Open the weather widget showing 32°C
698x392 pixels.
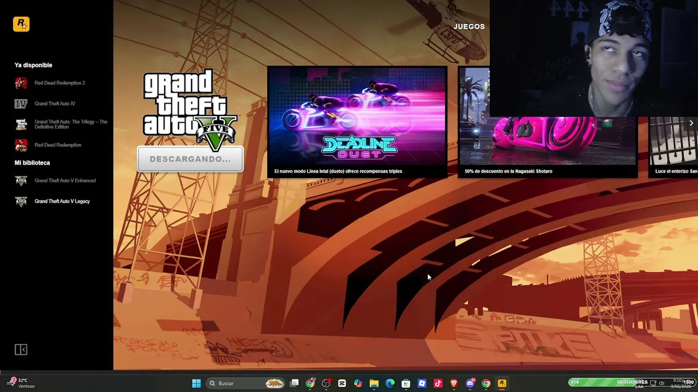(x=21, y=383)
